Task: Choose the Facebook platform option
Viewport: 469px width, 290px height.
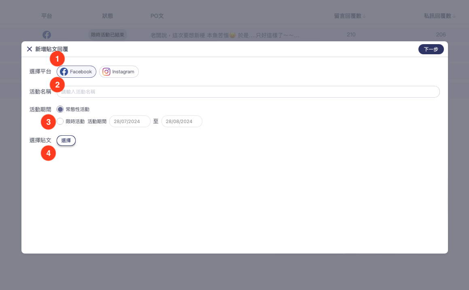Action: click(x=76, y=72)
